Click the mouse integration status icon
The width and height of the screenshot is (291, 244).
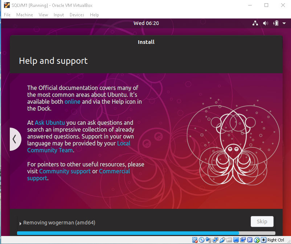[x=257, y=240]
